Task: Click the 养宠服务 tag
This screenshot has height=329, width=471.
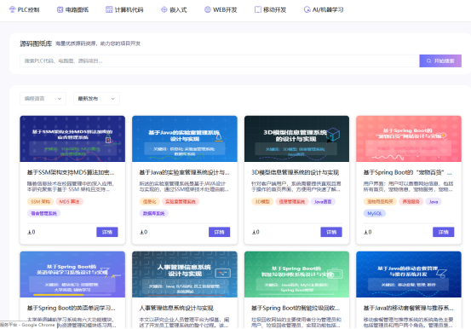Action: click(411, 201)
